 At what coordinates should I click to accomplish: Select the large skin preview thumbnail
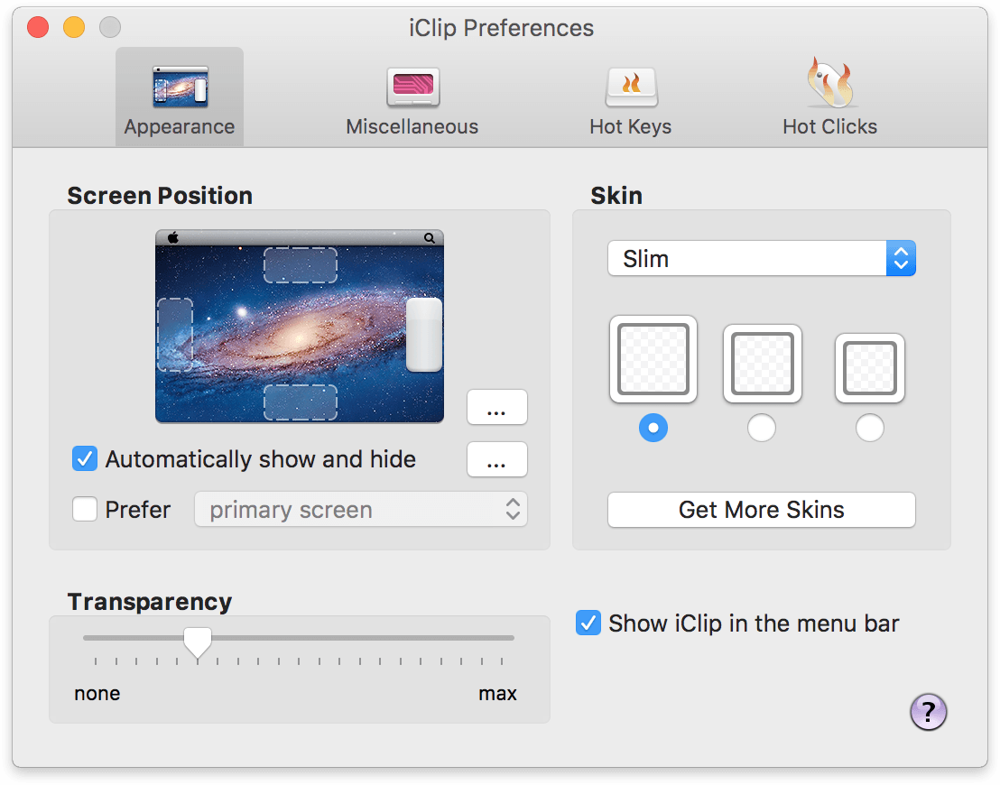(x=653, y=359)
